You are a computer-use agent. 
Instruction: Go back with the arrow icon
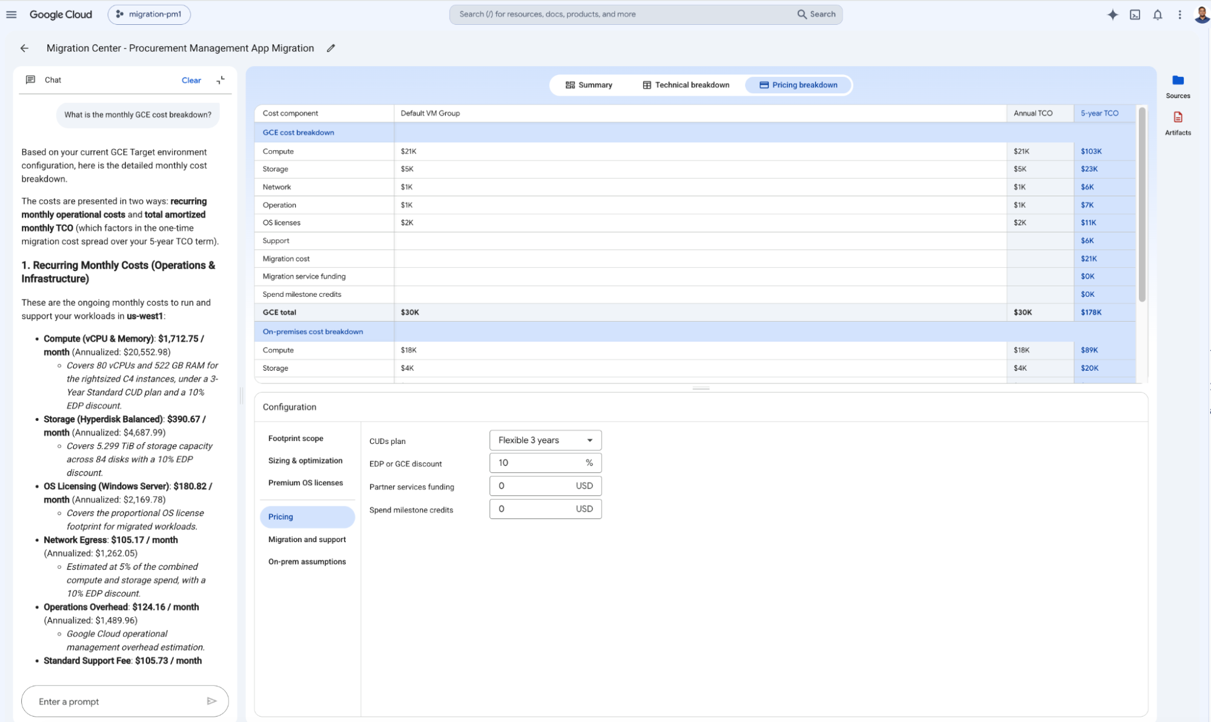24,48
